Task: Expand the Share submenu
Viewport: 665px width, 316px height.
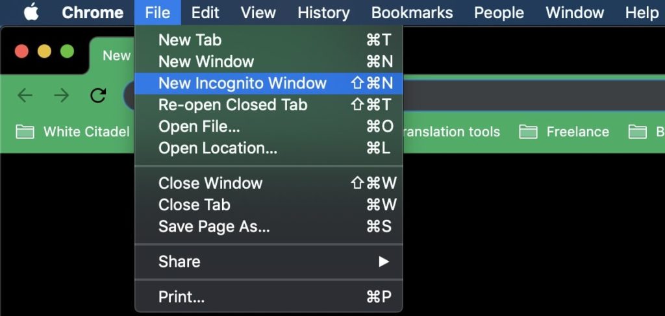Action: pos(268,261)
